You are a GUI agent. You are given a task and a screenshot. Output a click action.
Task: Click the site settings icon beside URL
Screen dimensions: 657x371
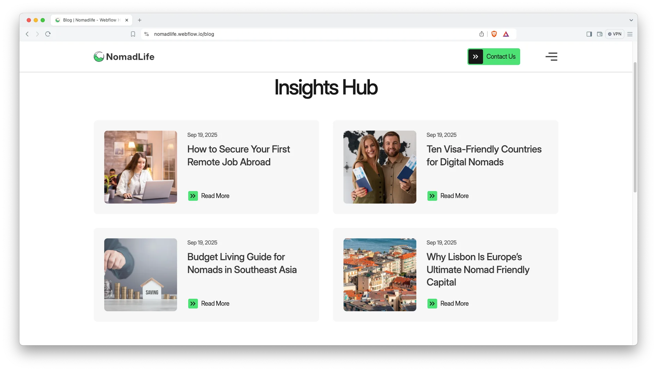147,34
